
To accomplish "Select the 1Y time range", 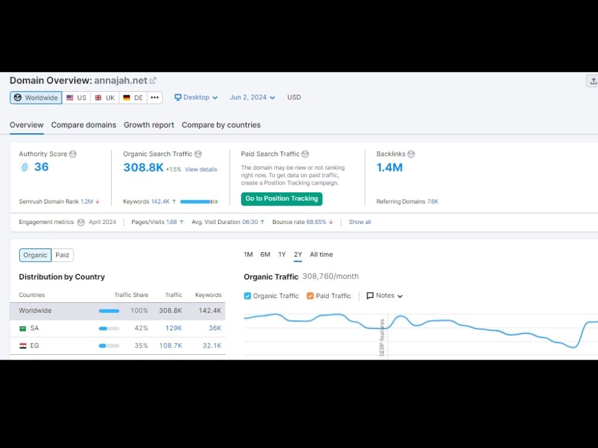I will 282,254.
